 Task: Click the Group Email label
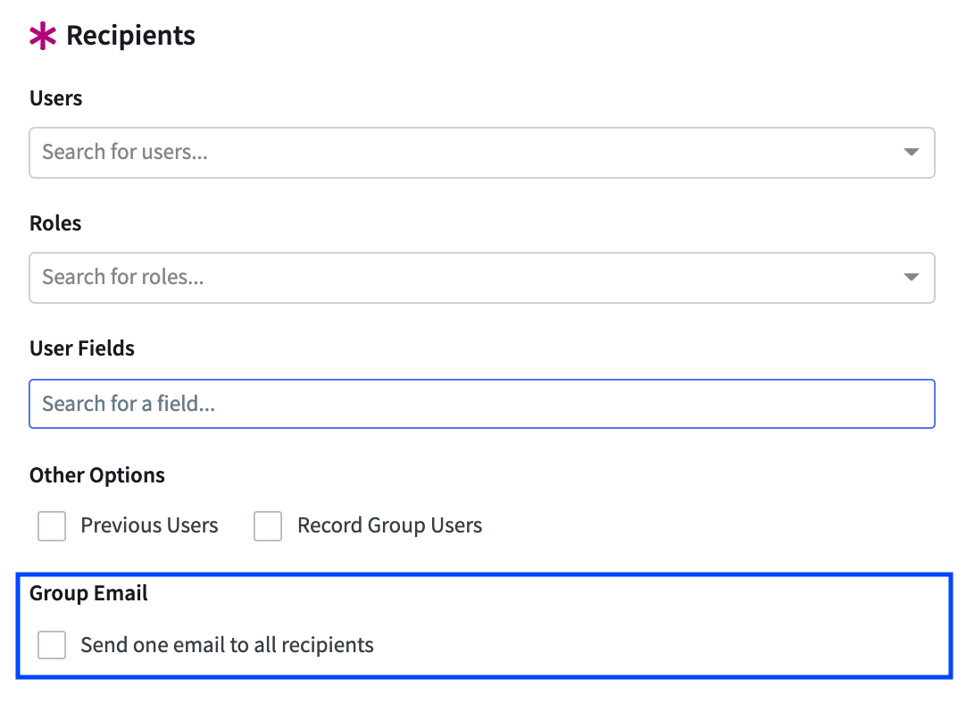coord(88,593)
